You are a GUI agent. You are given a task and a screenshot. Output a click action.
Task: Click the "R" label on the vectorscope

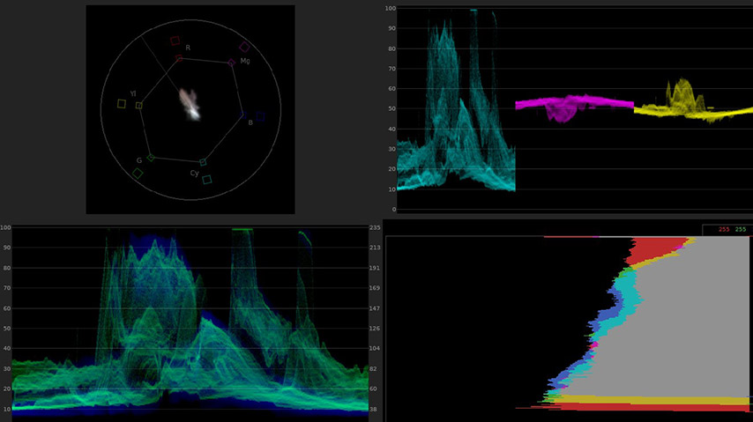tap(188, 48)
